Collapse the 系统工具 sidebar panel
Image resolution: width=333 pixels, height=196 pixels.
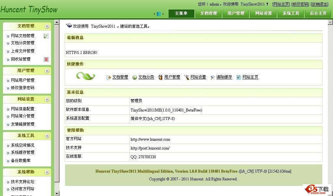click(47, 136)
